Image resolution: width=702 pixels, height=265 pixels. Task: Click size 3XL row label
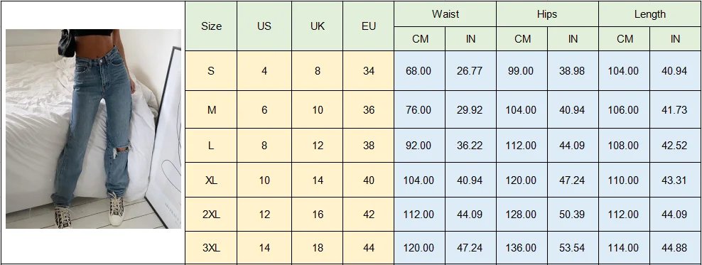211,247
